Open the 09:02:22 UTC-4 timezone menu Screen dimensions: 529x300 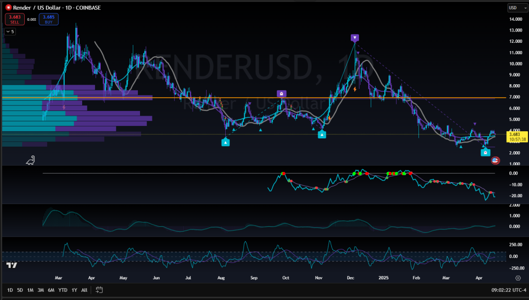click(x=508, y=290)
